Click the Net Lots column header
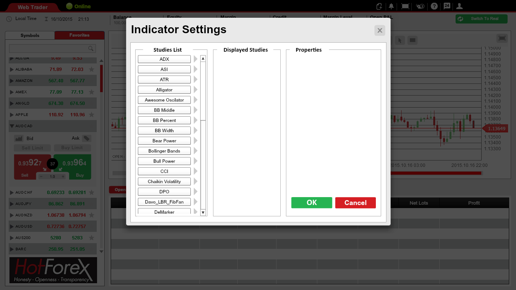Image resolution: width=516 pixels, height=290 pixels. [419, 203]
